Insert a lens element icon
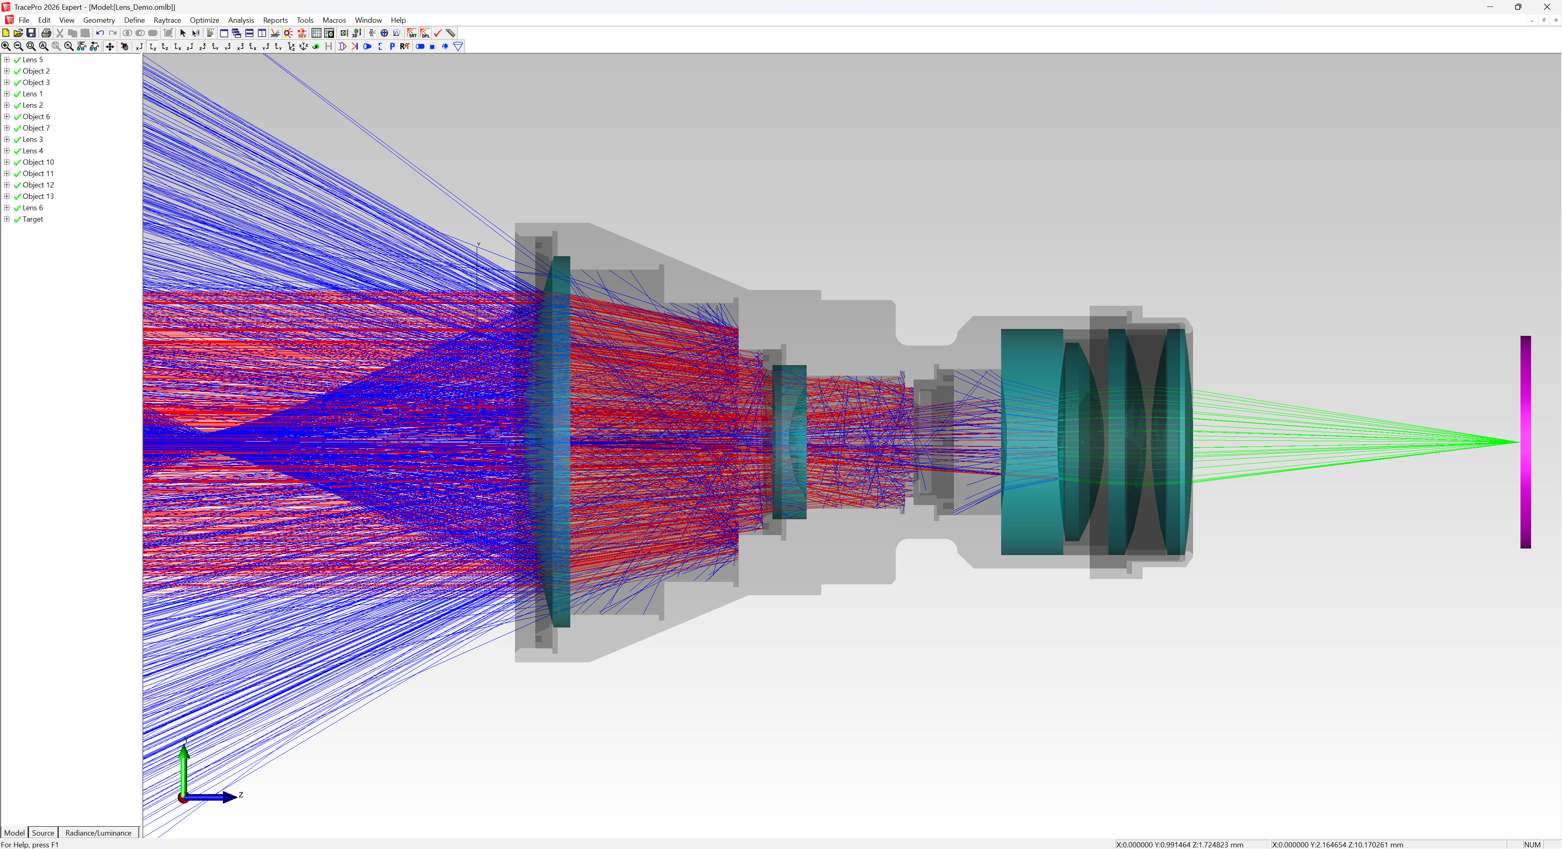The image size is (1562, 849). [x=343, y=47]
